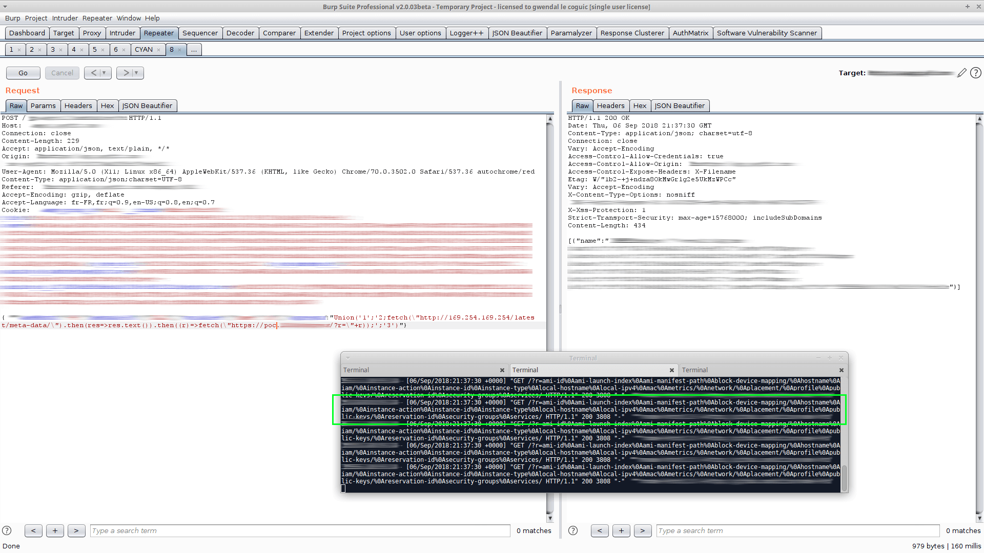Open the AuthMatrix tab
The width and height of the screenshot is (984, 553).
690,33
